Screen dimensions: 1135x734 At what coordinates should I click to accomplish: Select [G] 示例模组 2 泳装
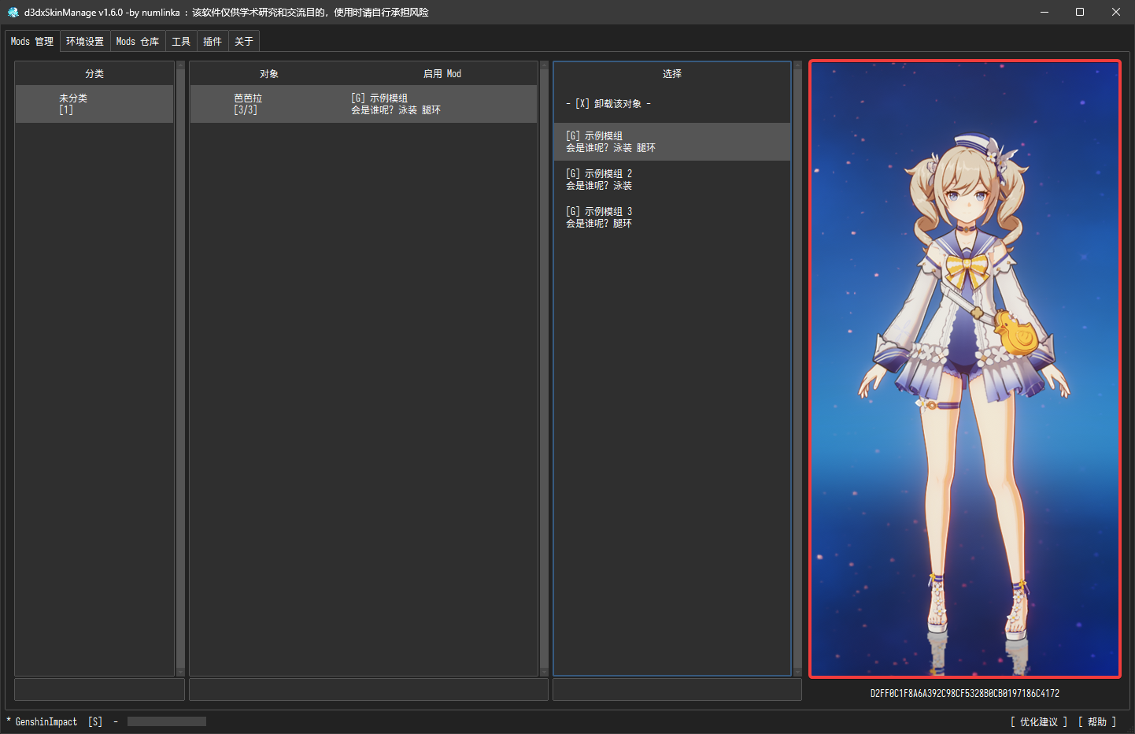tap(671, 180)
